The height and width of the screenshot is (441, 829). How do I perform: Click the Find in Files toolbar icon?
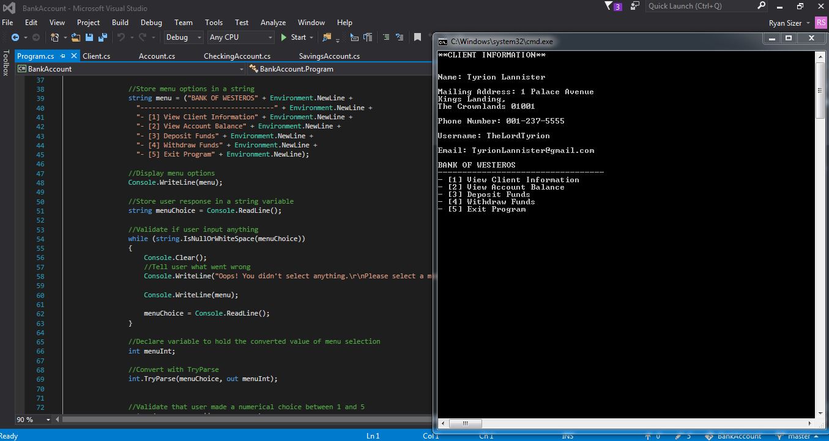(x=327, y=37)
